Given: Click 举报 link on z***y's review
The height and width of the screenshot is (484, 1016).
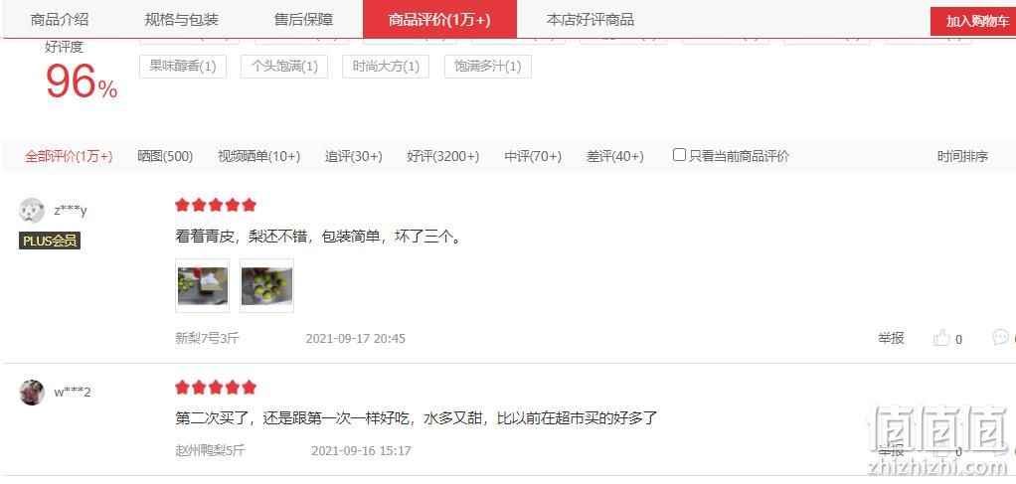Looking at the screenshot, I should click(x=891, y=338).
